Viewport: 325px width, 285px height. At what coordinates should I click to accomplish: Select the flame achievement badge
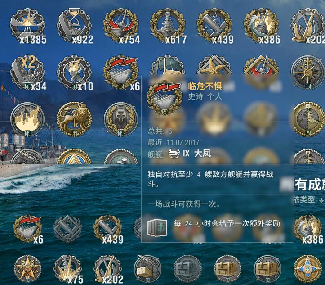(x=27, y=119)
